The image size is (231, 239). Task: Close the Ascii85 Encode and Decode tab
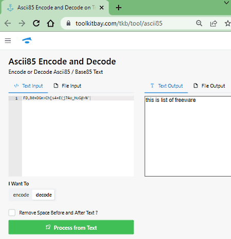pyautogui.click(x=102, y=8)
